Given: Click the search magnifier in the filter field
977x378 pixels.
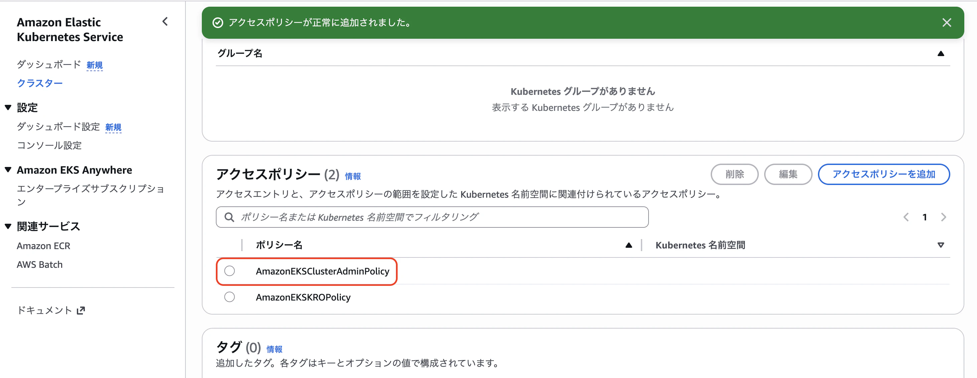Looking at the screenshot, I should click(x=229, y=217).
